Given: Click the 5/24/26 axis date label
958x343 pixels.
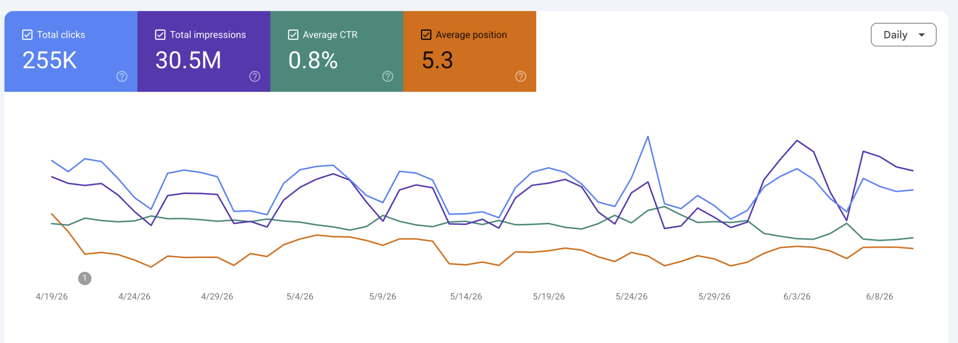Looking at the screenshot, I should (x=632, y=297).
